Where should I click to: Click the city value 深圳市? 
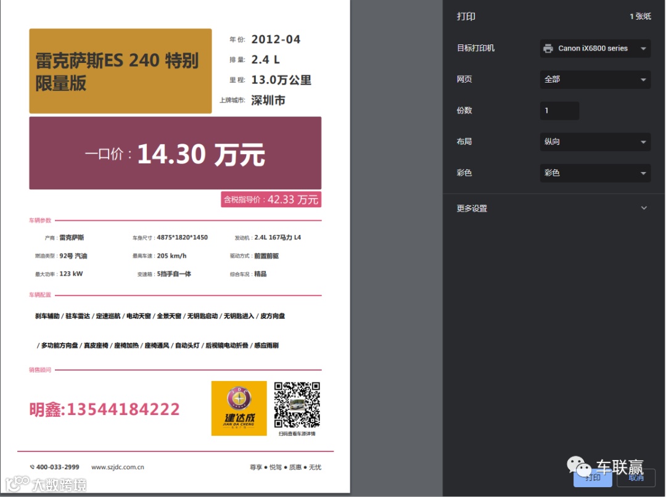tap(268, 101)
